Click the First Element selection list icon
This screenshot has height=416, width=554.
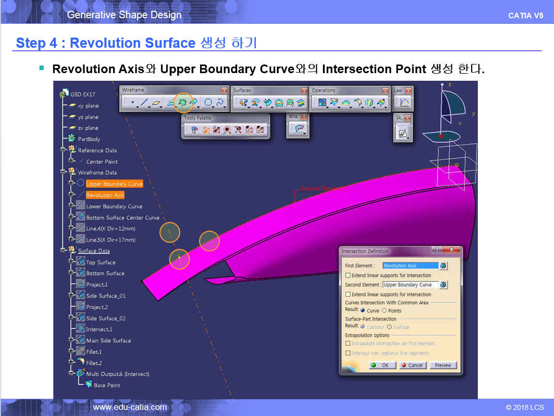point(443,266)
